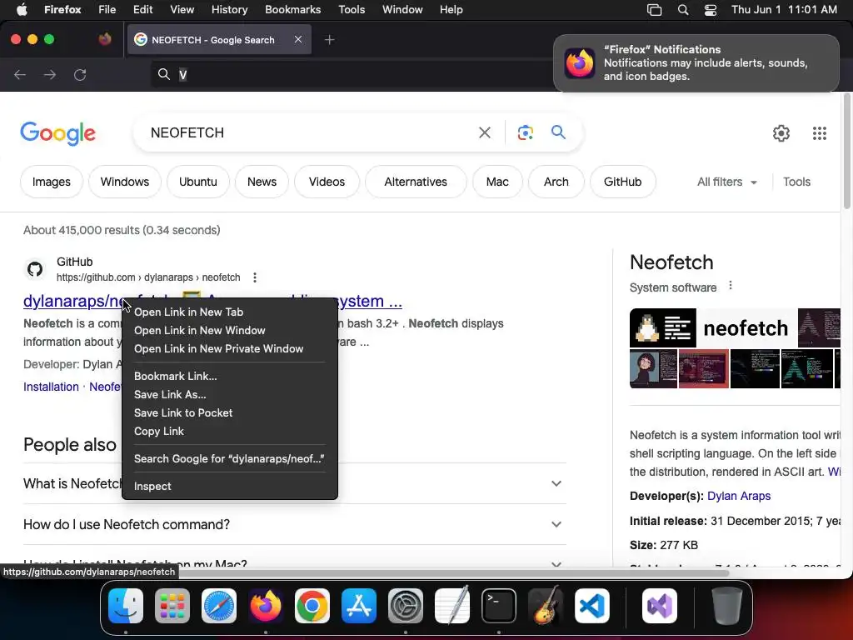Viewport: 853px width, 640px height.
Task: Click the Firefox icon in the dock
Action: (266, 606)
